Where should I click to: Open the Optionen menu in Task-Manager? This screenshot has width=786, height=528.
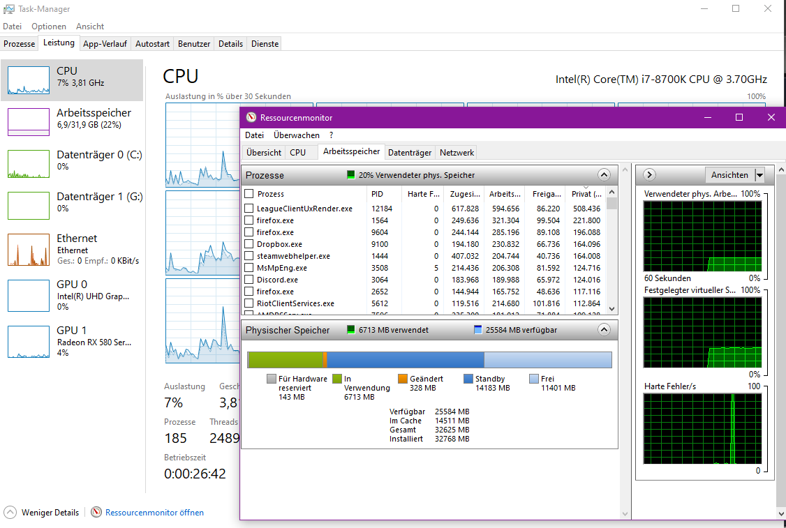[49, 26]
